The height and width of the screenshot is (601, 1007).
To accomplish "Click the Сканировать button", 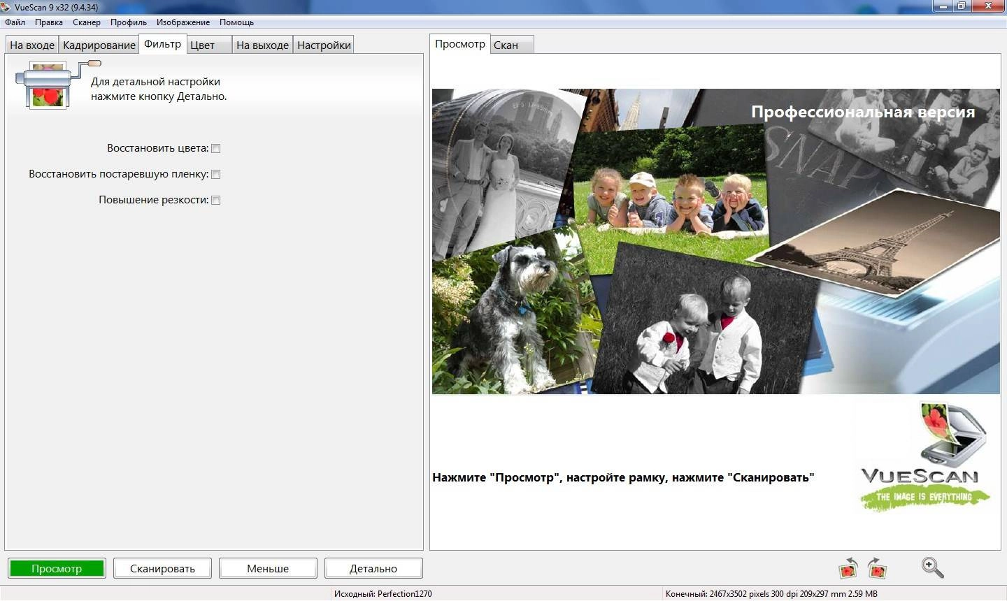I will 162,568.
